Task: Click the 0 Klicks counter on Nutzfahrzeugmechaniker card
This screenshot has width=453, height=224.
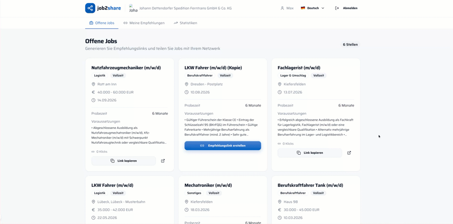Action: pyautogui.click(x=99, y=151)
